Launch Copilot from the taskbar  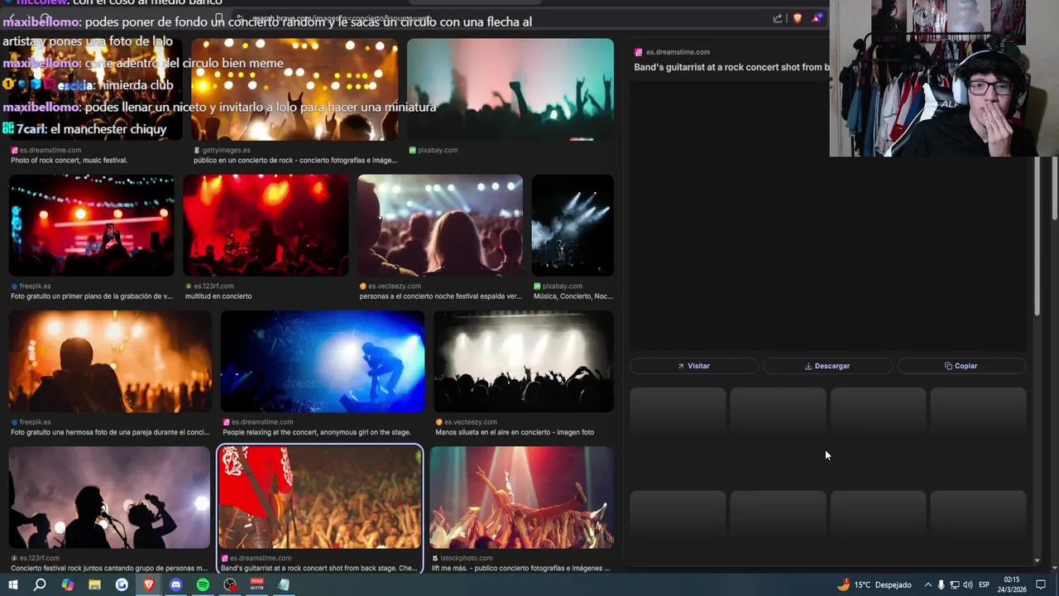67,584
